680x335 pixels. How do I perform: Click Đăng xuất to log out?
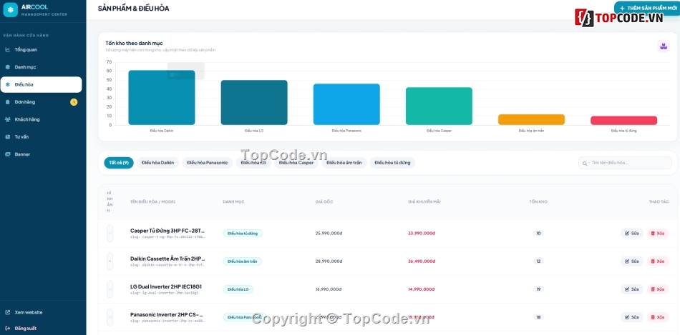tap(21, 328)
